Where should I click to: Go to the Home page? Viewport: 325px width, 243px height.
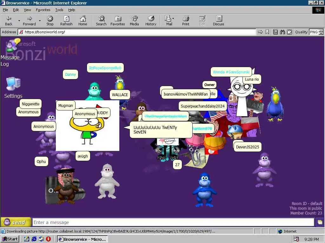[83, 21]
